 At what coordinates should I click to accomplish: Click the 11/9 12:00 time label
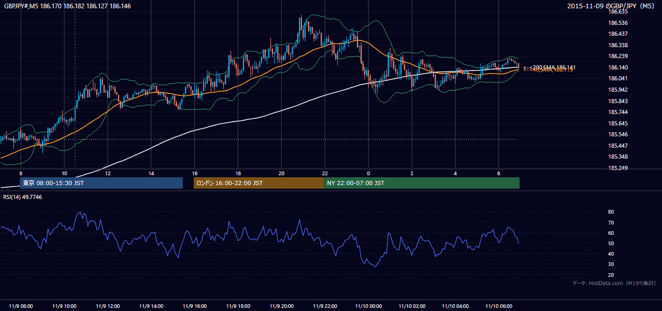click(x=108, y=306)
